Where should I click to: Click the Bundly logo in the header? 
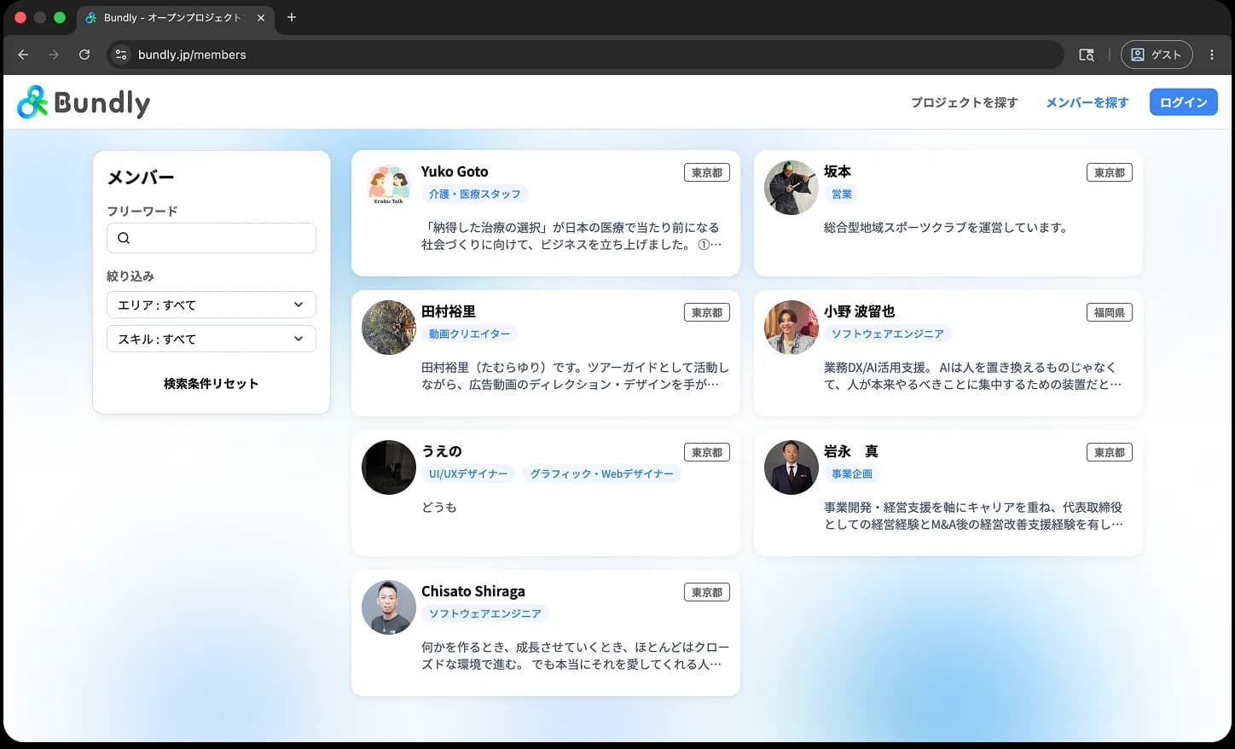pos(84,102)
